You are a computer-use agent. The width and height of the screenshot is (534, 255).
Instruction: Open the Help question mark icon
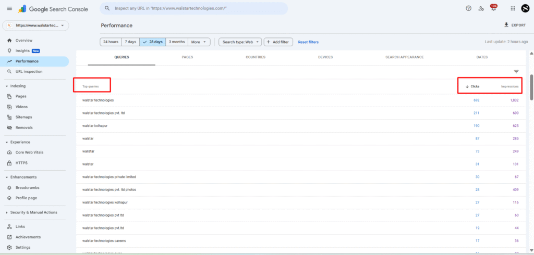point(469,8)
